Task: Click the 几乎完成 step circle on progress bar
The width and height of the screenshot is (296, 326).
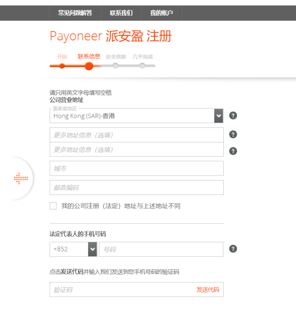Action: (x=142, y=66)
